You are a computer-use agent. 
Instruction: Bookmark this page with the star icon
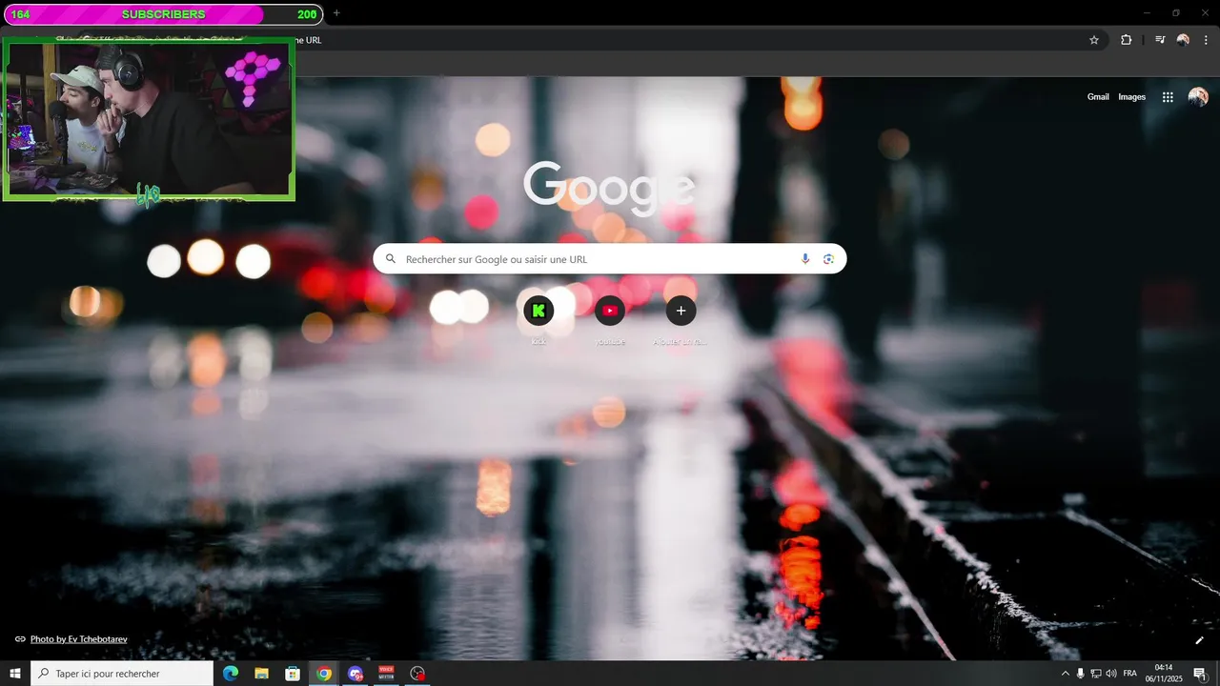[x=1094, y=40]
